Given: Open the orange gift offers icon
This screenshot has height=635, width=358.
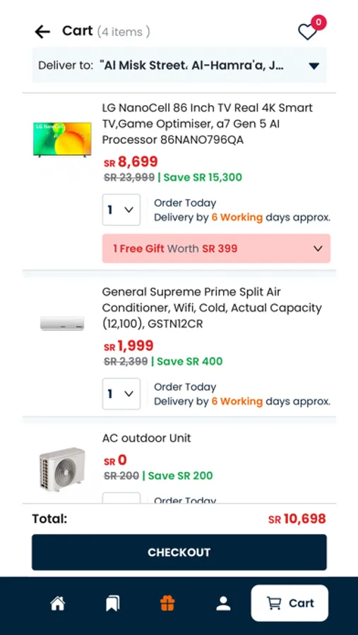Looking at the screenshot, I should click(167, 603).
